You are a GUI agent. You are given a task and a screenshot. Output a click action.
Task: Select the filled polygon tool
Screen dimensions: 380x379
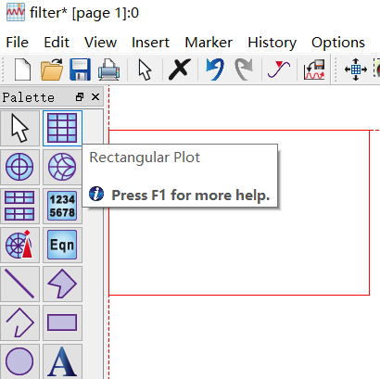pos(62,284)
